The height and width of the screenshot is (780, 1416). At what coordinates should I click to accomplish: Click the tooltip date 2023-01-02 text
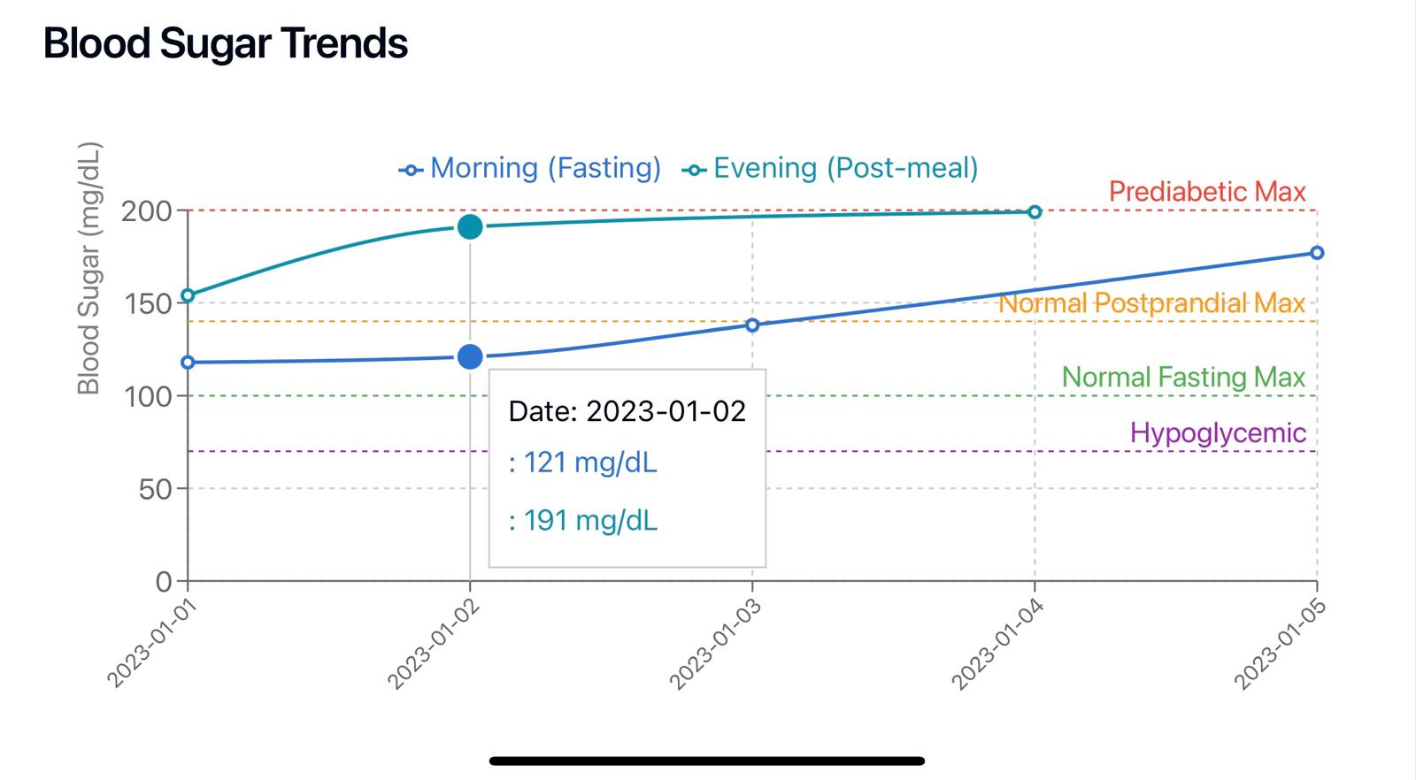pos(627,410)
